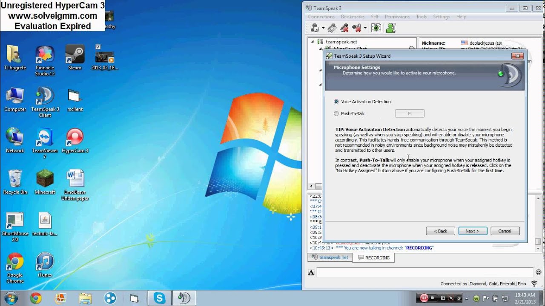Click the Skype taskbar icon
The width and height of the screenshot is (545, 306).
point(160,298)
